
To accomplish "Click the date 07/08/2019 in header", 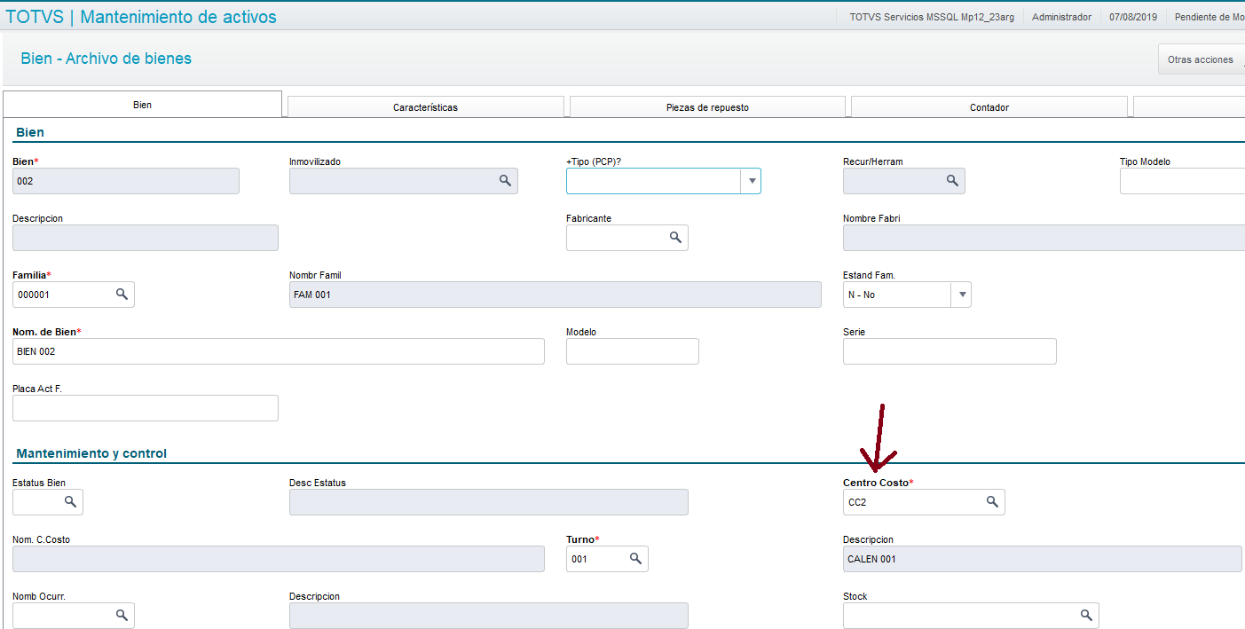I will [x=1133, y=17].
